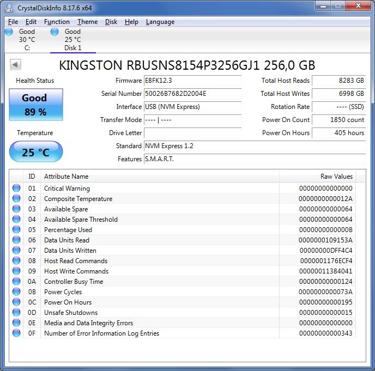Minimize the CrystalDiskInfo window
This screenshot has height=371, width=375.
[x=323, y=6]
